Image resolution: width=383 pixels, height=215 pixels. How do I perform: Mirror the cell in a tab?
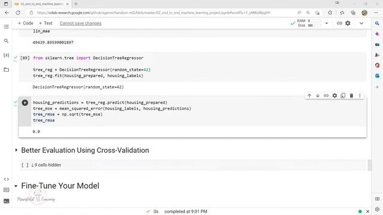[x=343, y=96]
